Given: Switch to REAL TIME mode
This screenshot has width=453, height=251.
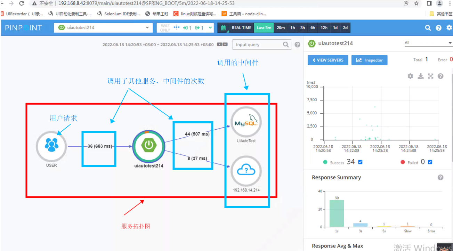Looking at the screenshot, I should (241, 28).
